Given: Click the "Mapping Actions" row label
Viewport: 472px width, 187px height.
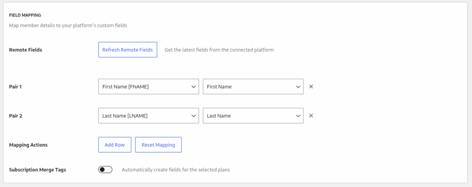Looking at the screenshot, I should (28, 145).
